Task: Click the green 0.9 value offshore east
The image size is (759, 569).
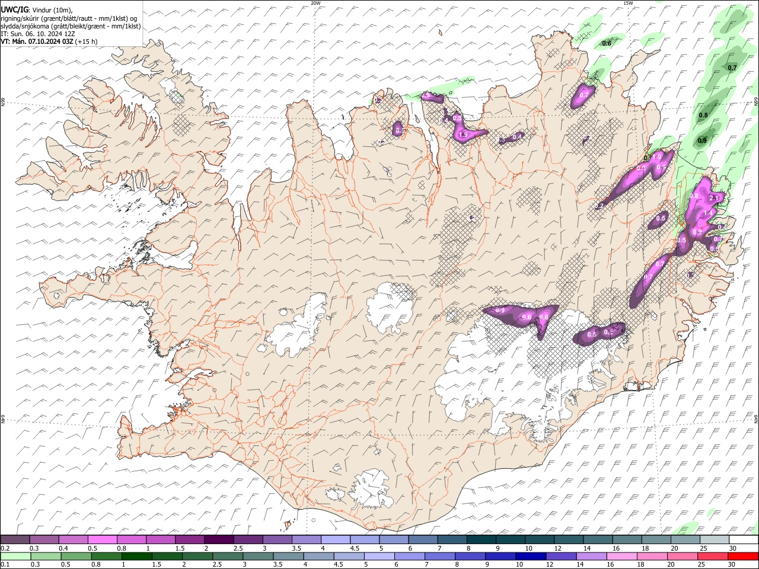Action: (x=702, y=140)
